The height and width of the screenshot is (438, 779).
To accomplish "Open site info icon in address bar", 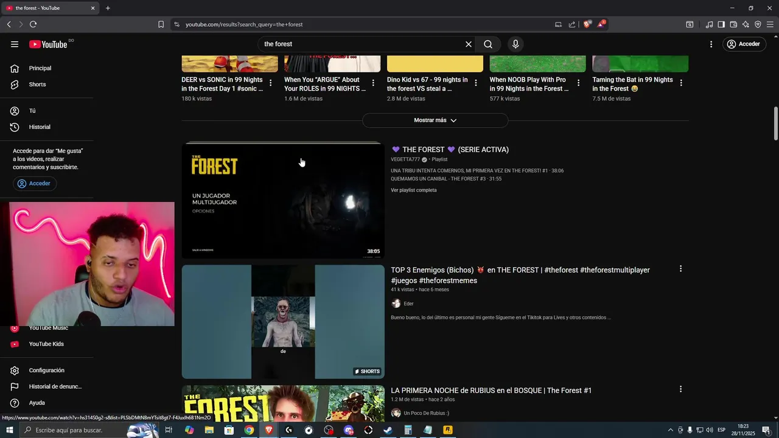I will click(x=176, y=24).
